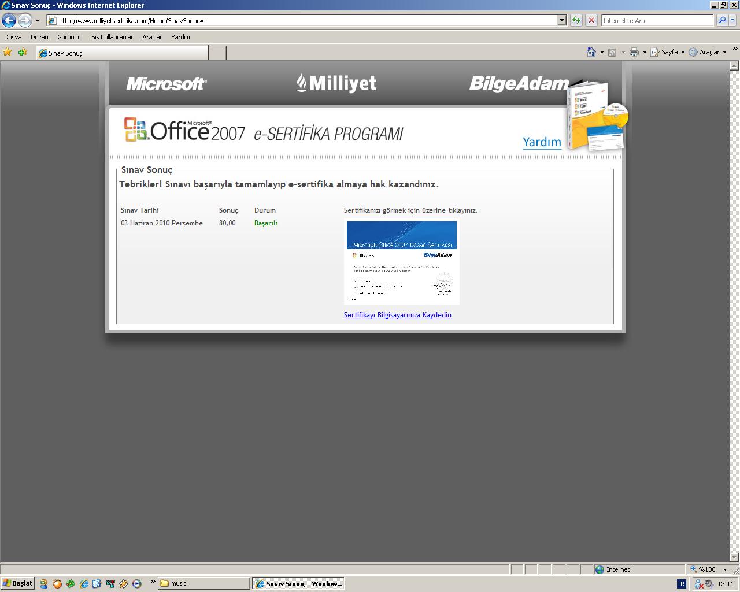The image size is (740, 592).
Task: Open the Sık Kullanılanlar menu
Action: (x=112, y=37)
